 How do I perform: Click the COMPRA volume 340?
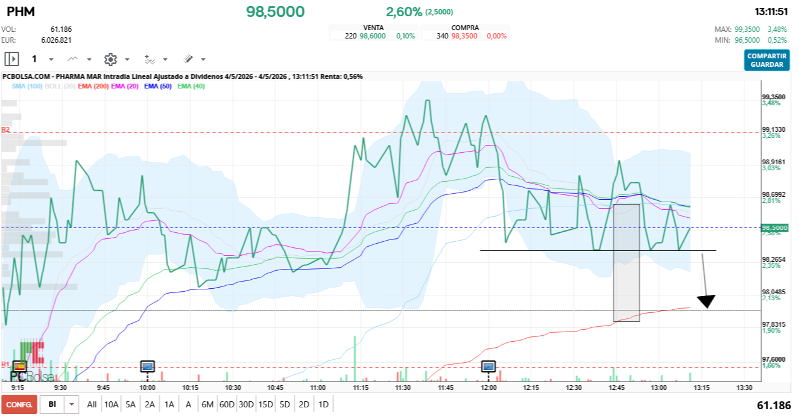point(442,36)
